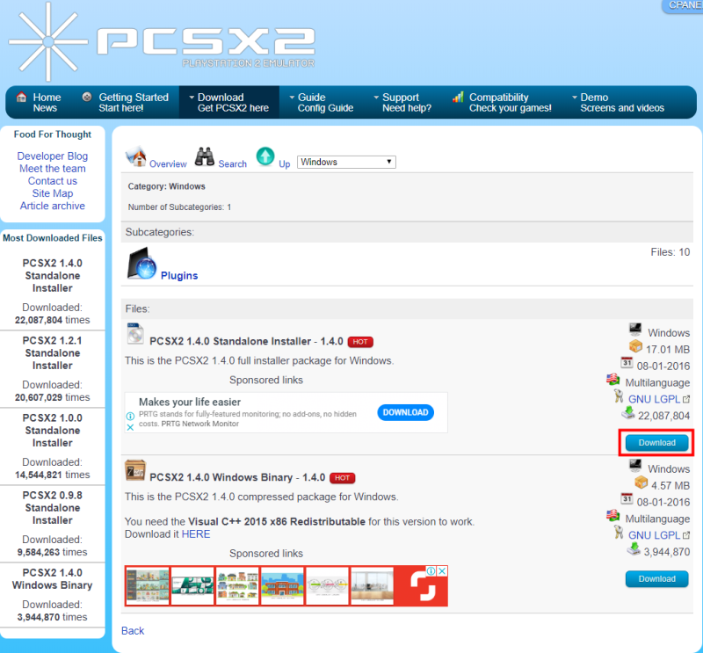Close the PRTG ad with X icon
This screenshot has height=653, width=703.
(130, 427)
